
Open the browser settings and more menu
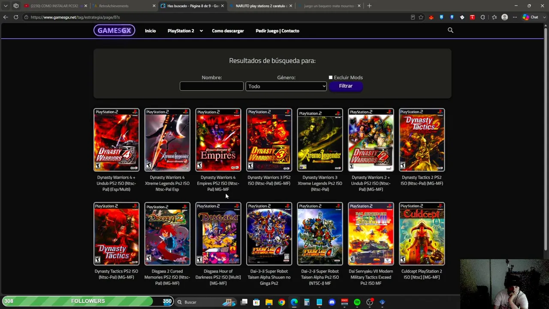pyautogui.click(x=515, y=17)
